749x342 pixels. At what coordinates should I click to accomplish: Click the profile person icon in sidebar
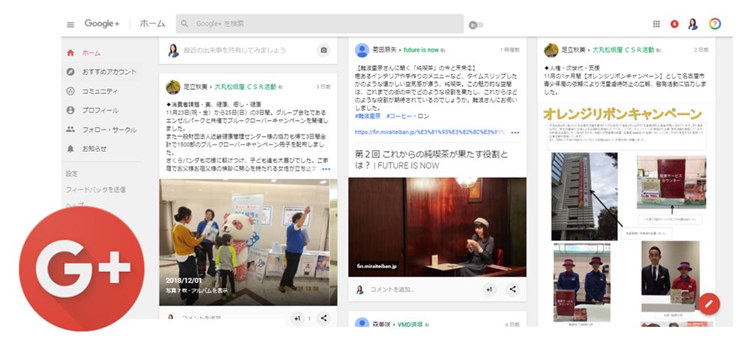point(70,110)
